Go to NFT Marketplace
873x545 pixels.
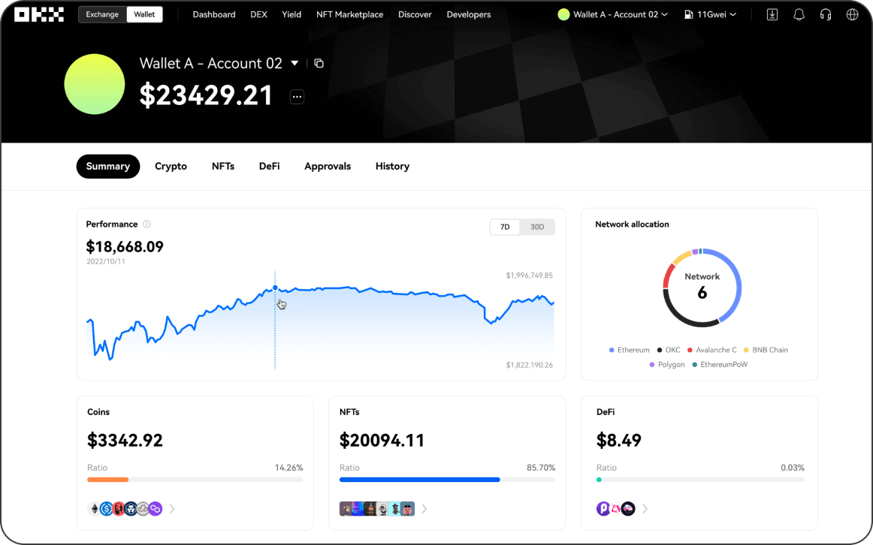pyautogui.click(x=349, y=14)
